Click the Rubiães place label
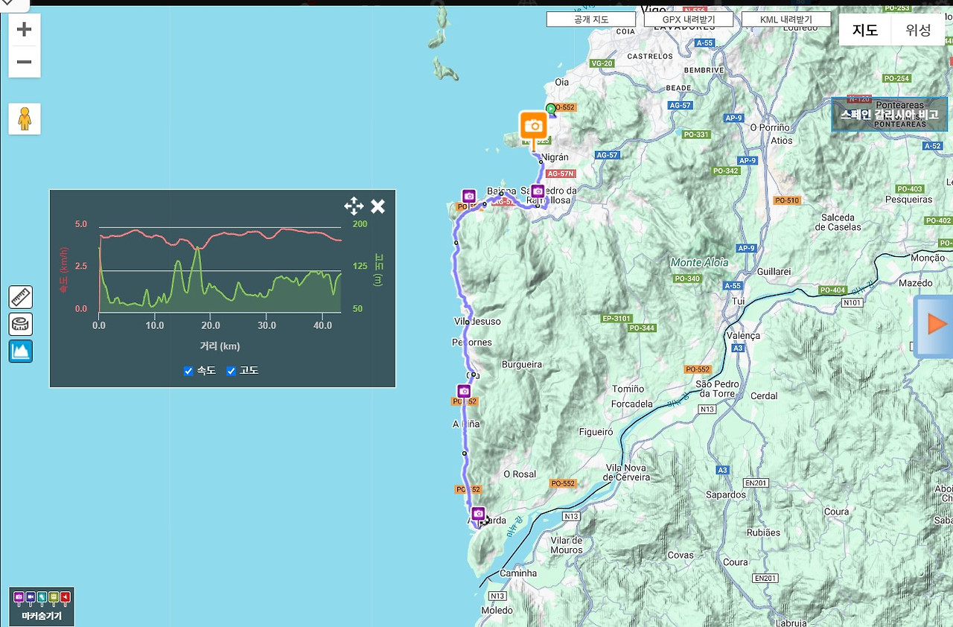This screenshot has height=627, width=953. coord(763,532)
